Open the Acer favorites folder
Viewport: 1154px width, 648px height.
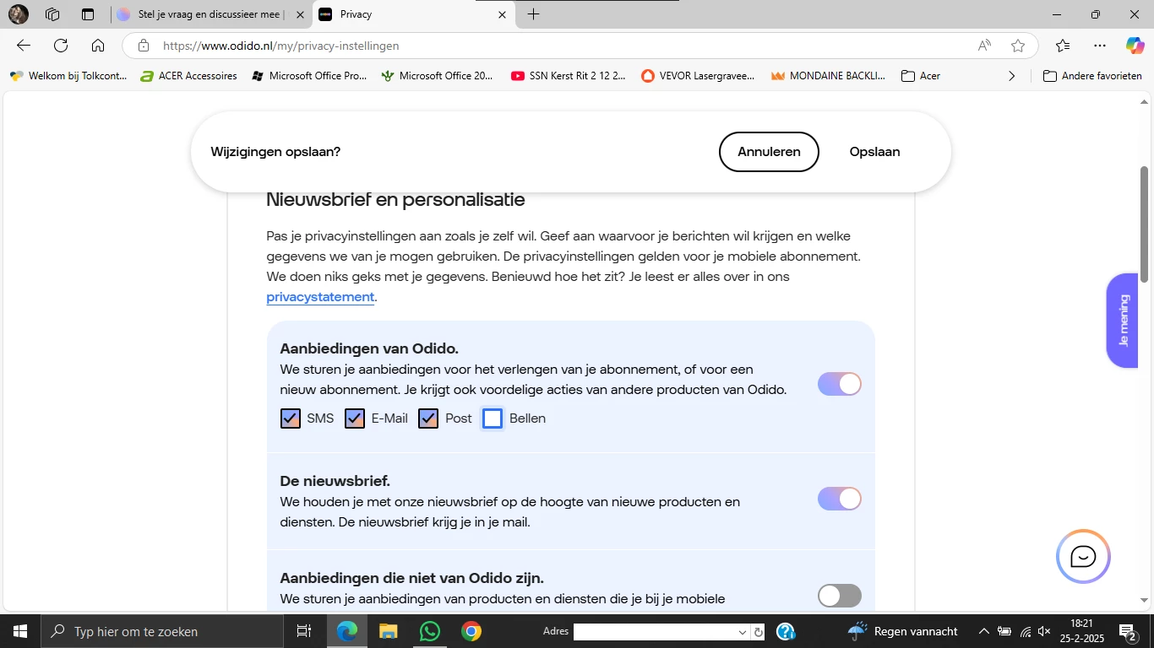(x=921, y=76)
